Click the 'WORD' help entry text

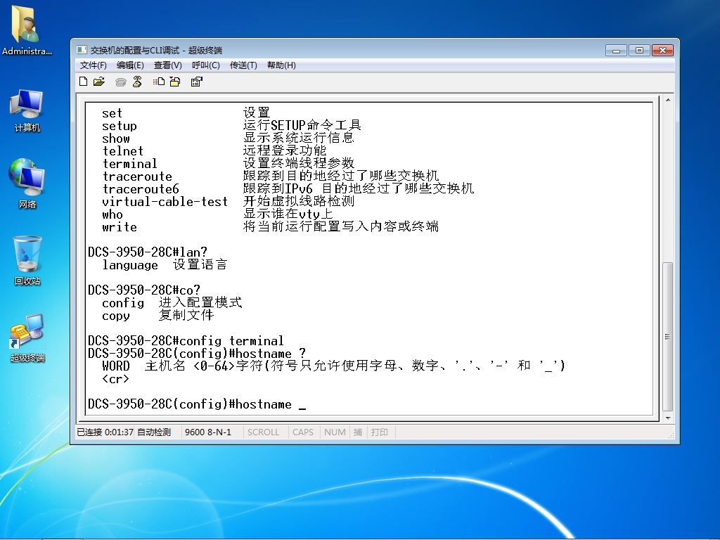tap(116, 366)
